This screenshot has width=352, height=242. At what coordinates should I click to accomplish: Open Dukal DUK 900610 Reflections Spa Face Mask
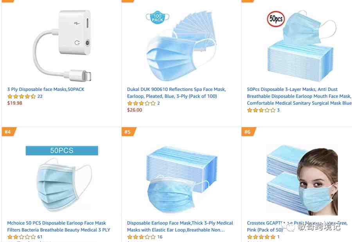coord(176,93)
